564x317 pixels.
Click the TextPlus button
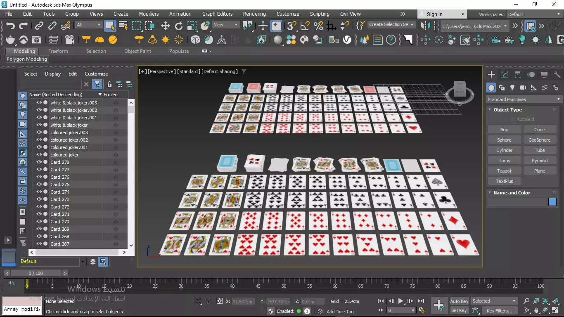click(x=504, y=181)
